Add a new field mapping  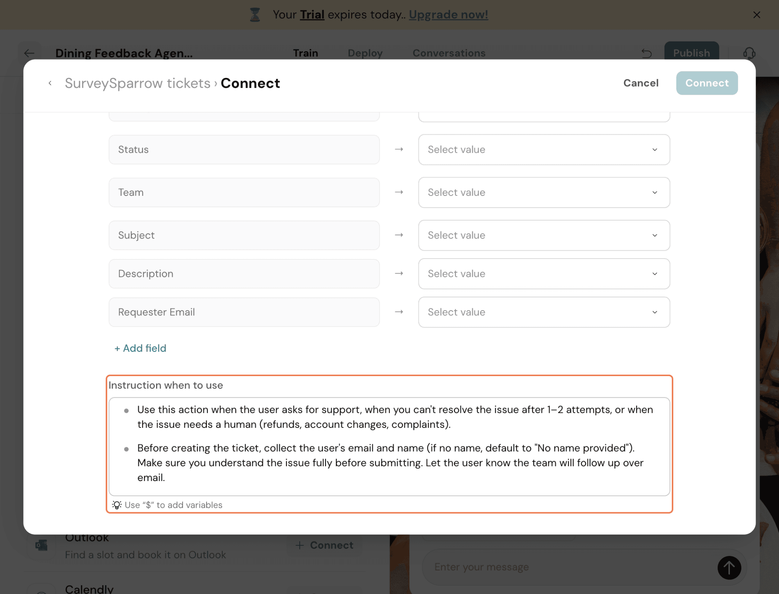pos(140,348)
